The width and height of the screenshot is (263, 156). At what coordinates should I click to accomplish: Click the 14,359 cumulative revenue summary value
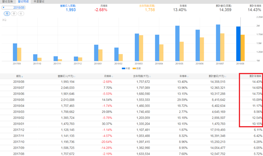(x=225, y=10)
